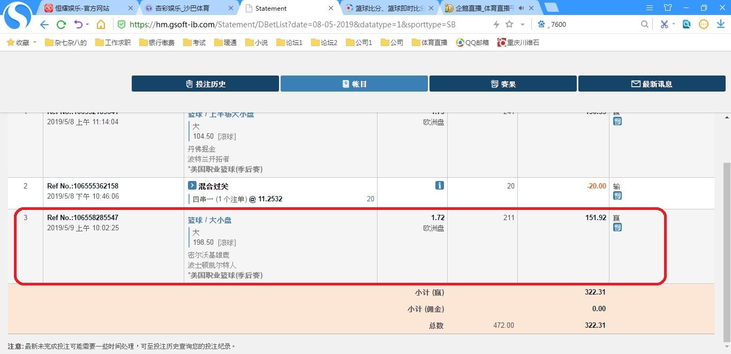Open the 杂七杂八的 bookmark folder
731x354 pixels.
point(65,42)
